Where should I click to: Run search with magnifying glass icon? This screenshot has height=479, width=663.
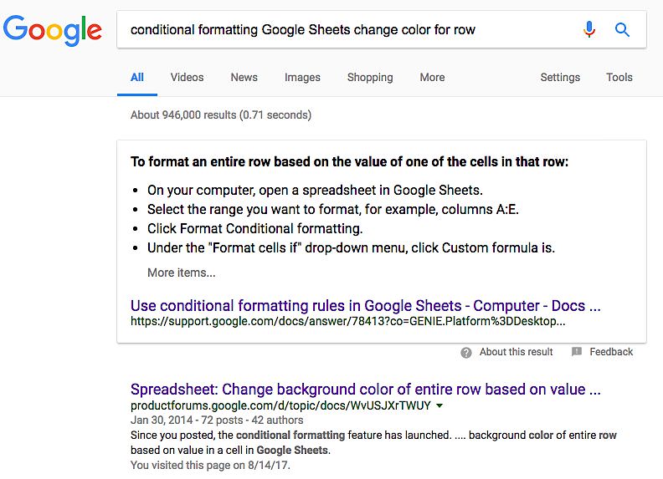622,29
